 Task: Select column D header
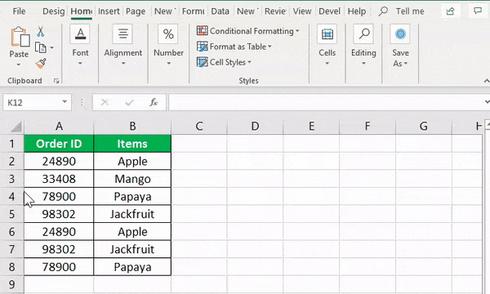(x=255, y=127)
